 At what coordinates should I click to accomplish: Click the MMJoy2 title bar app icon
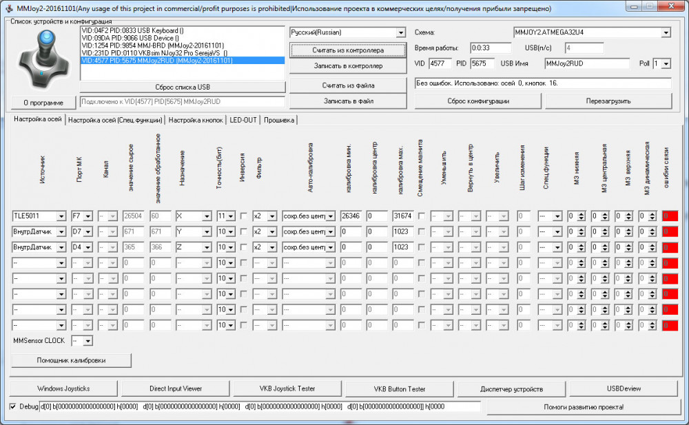pos(7,8)
